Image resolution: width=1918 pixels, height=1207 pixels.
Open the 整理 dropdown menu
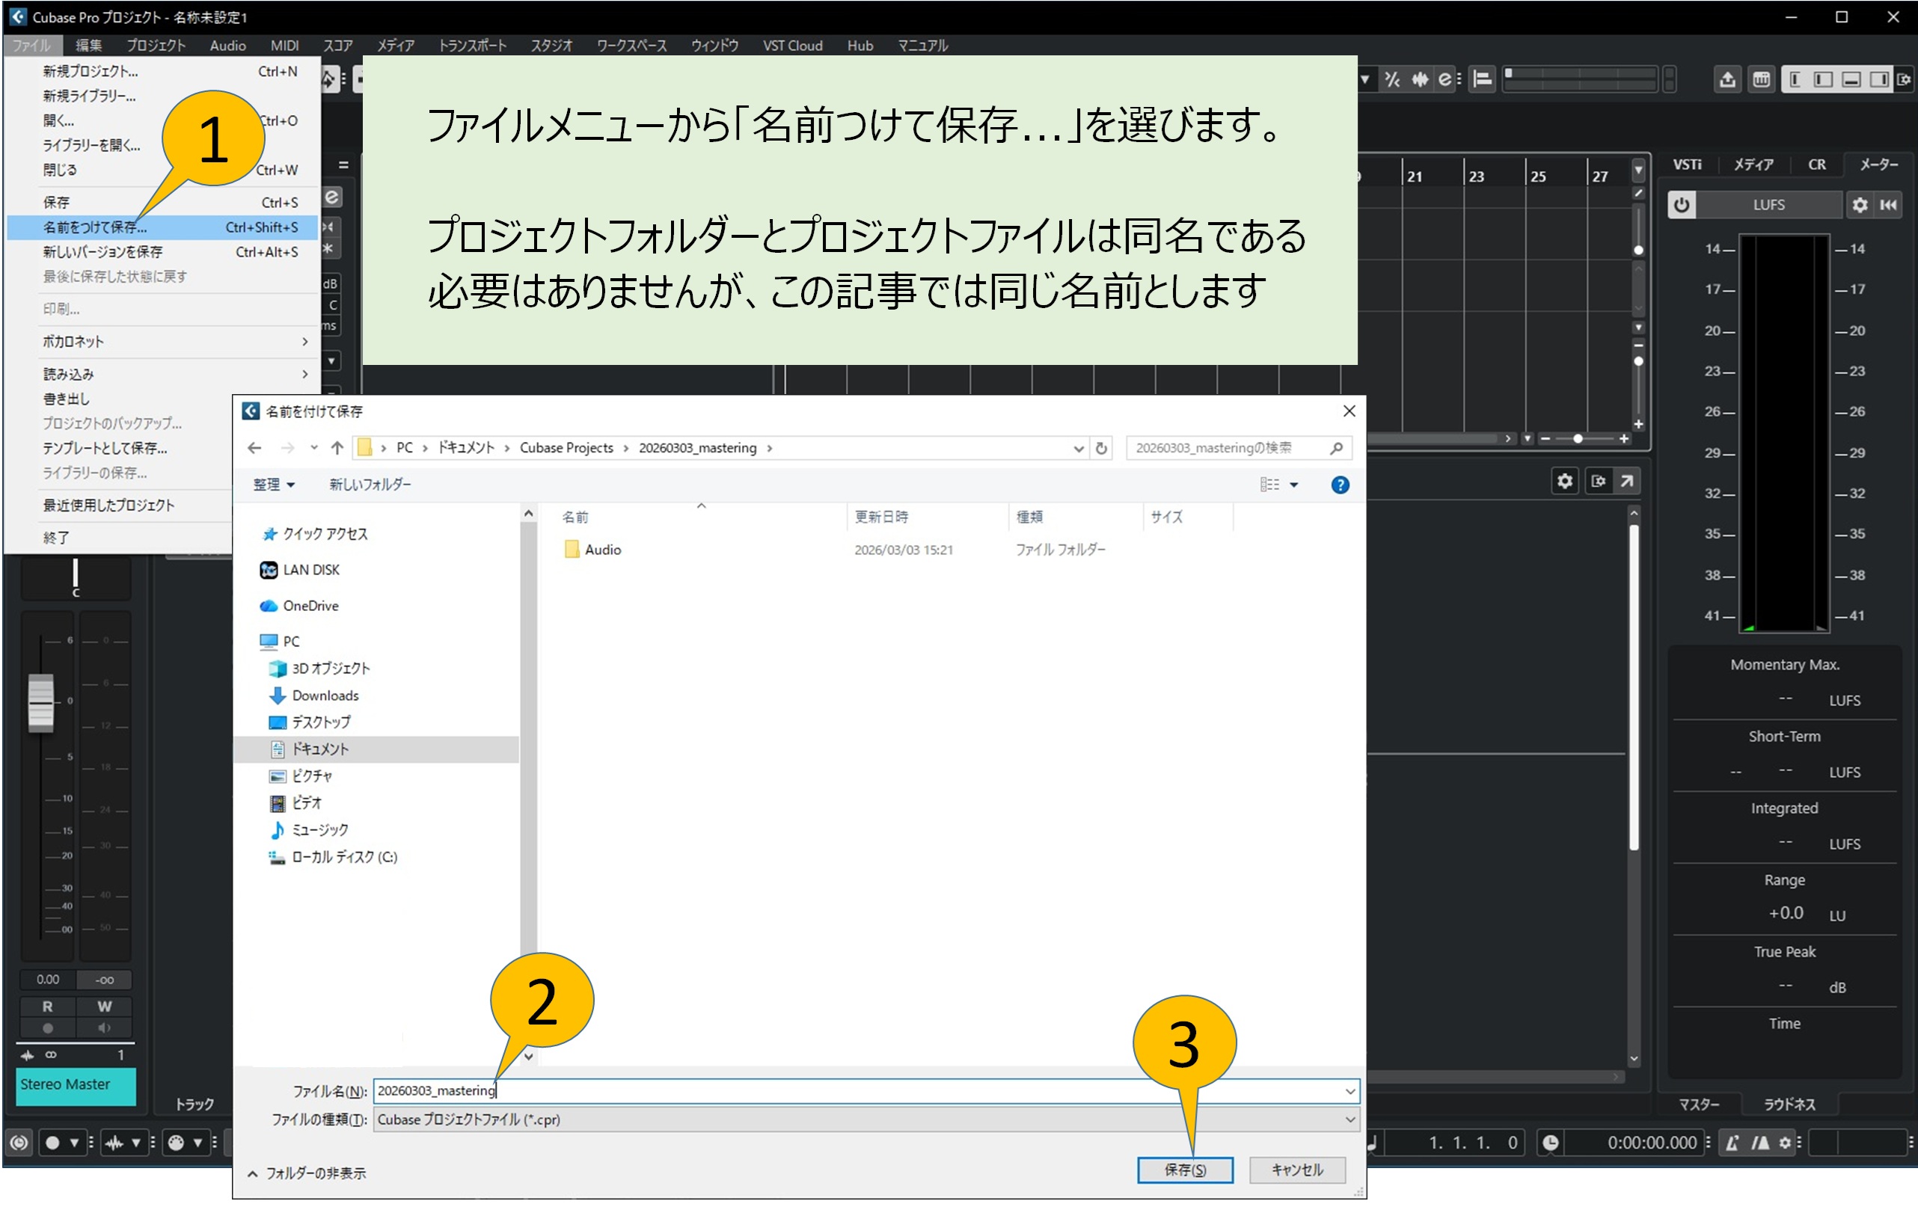(273, 485)
